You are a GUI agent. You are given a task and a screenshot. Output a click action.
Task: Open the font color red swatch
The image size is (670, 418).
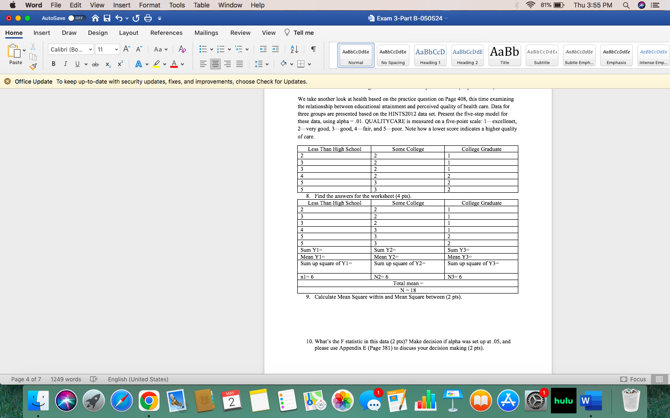pos(174,64)
